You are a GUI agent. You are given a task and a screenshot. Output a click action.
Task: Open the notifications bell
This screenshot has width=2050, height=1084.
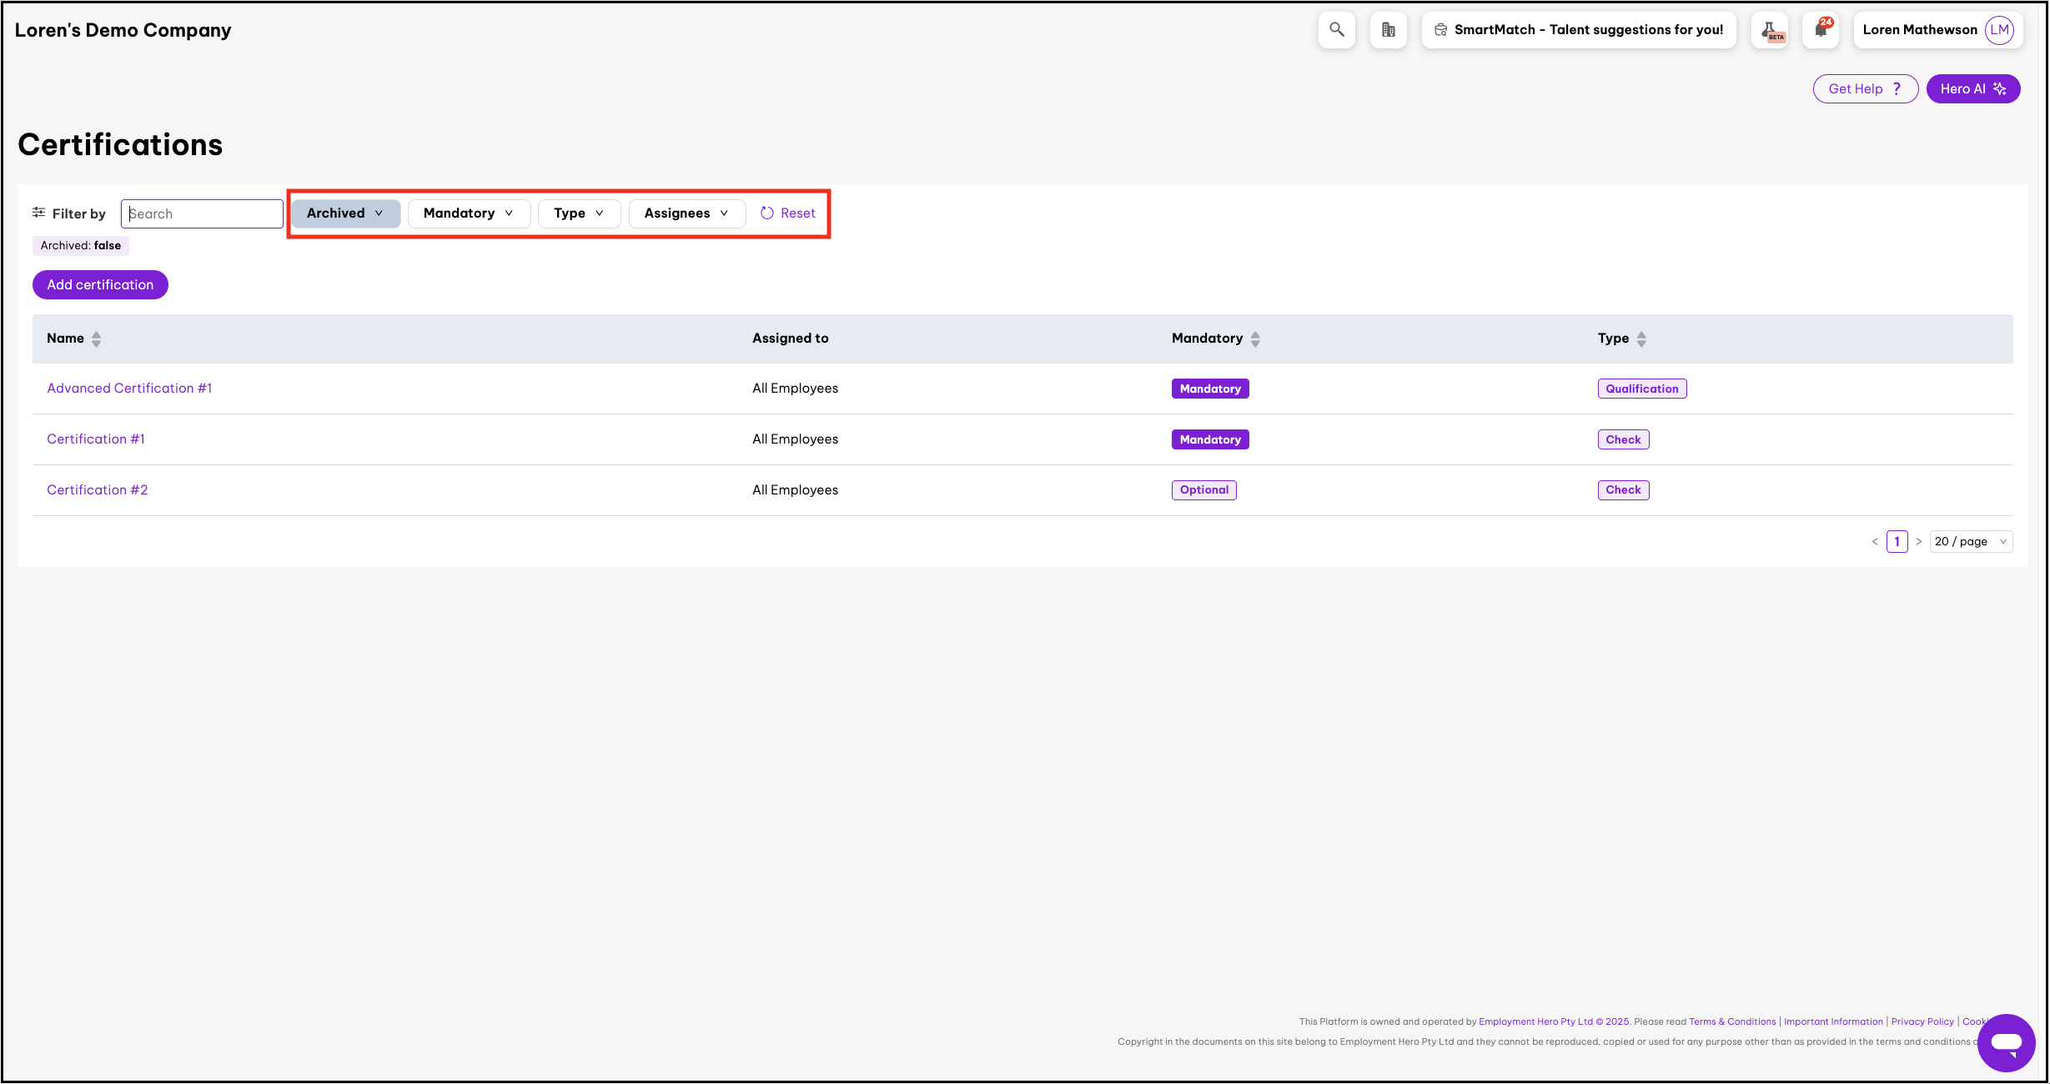(x=1821, y=30)
